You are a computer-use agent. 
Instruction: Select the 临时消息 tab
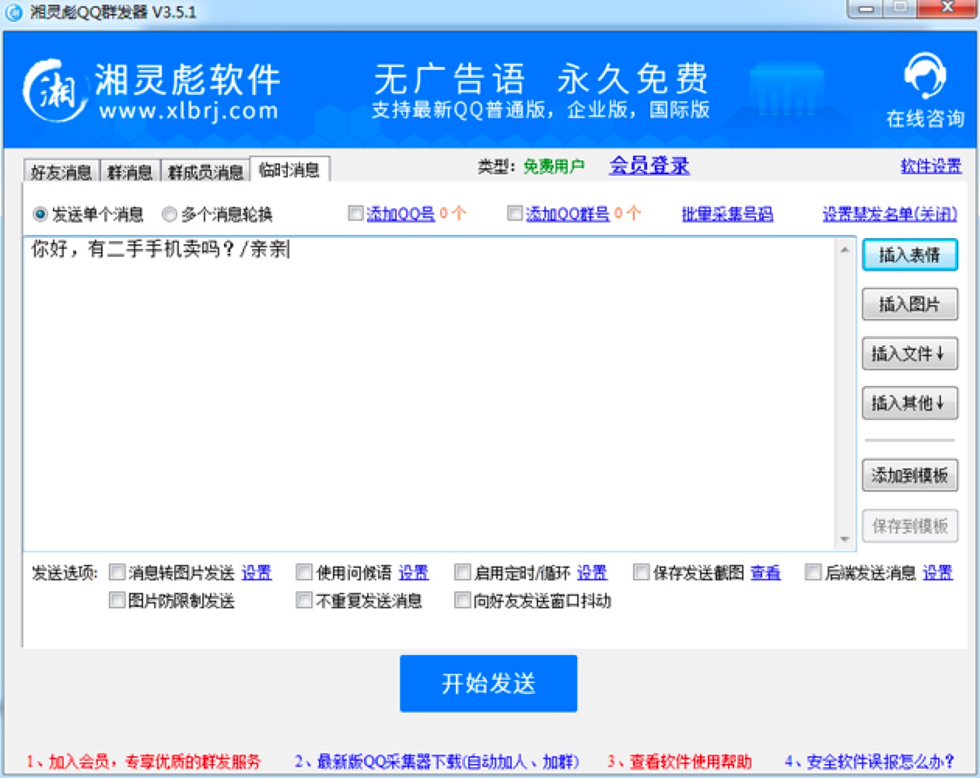coord(289,169)
